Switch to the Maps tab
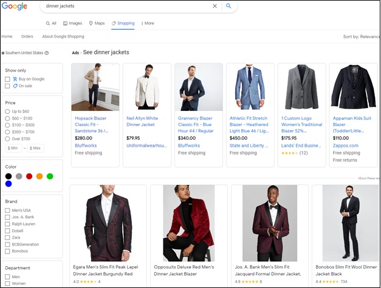Image resolution: width=381 pixels, height=288 pixels. tap(97, 23)
